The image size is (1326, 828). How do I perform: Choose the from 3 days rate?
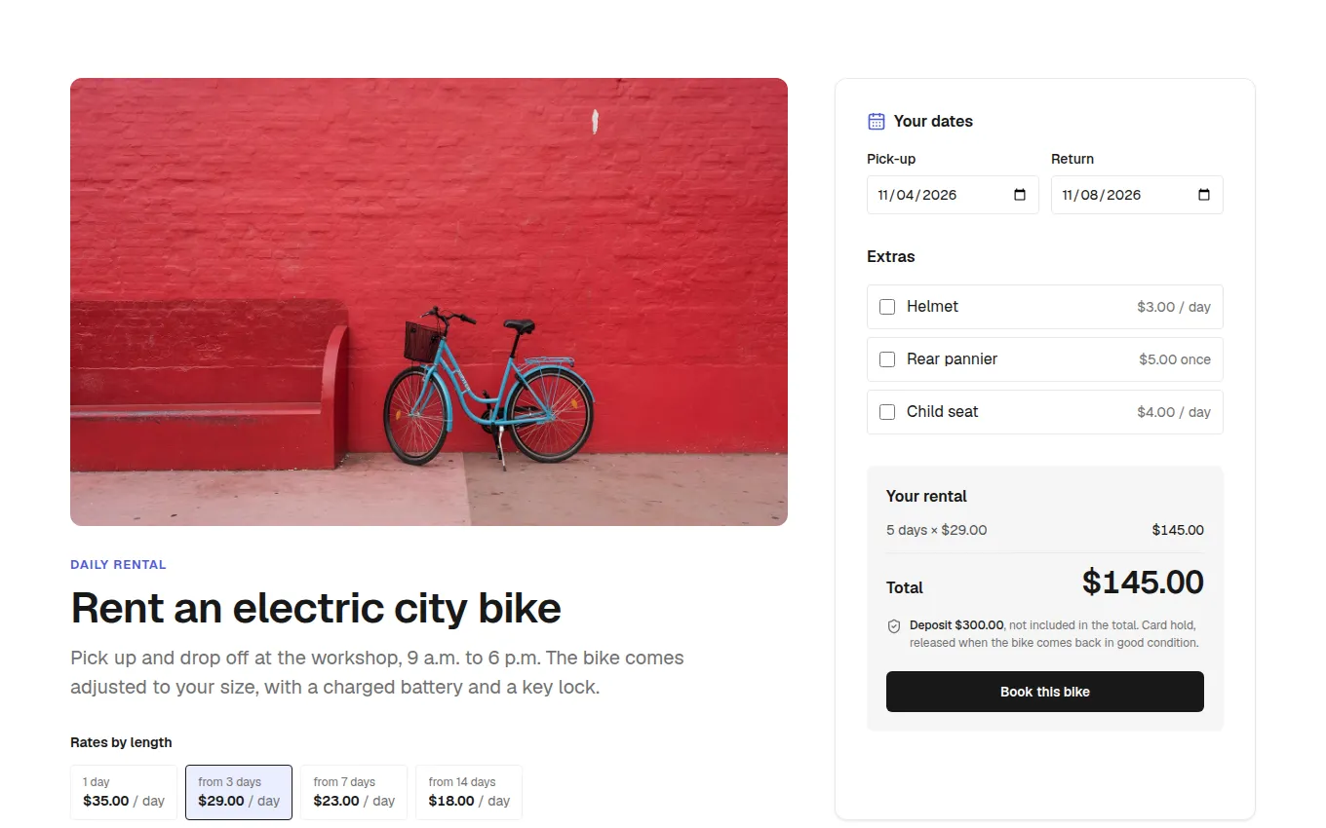pyautogui.click(x=239, y=792)
